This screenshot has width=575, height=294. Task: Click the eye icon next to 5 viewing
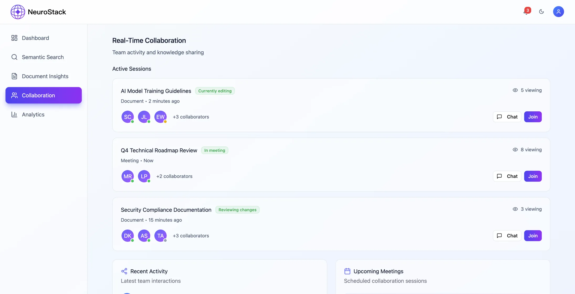tap(515, 90)
